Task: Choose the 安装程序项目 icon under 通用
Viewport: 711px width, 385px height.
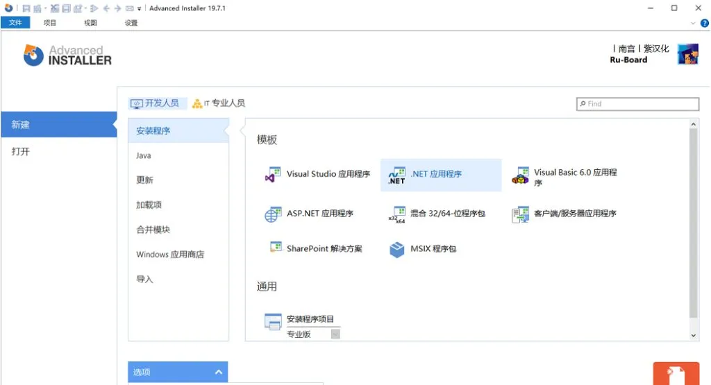Action: pyautogui.click(x=273, y=322)
